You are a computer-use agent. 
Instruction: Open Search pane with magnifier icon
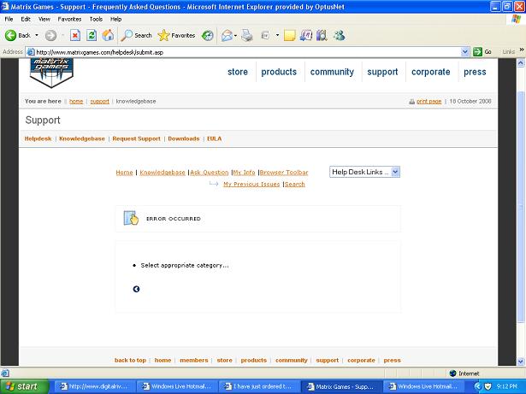(x=136, y=35)
